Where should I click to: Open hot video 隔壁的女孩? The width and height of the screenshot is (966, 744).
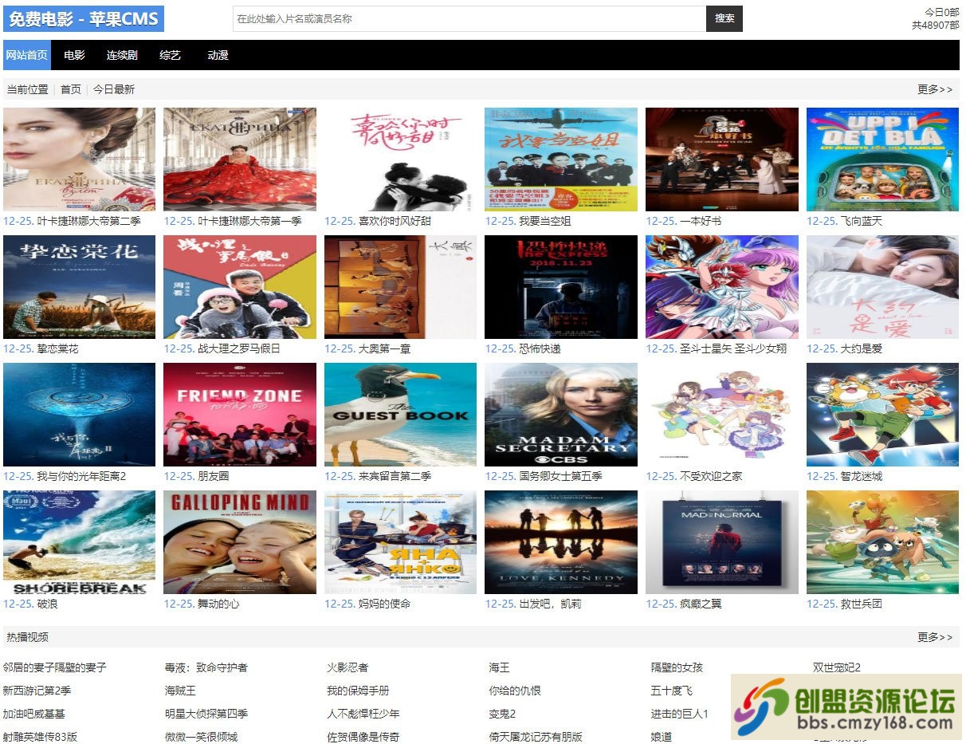677,667
